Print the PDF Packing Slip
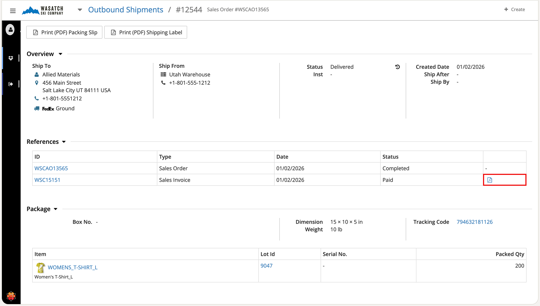This screenshot has width=540, height=306. point(64,33)
